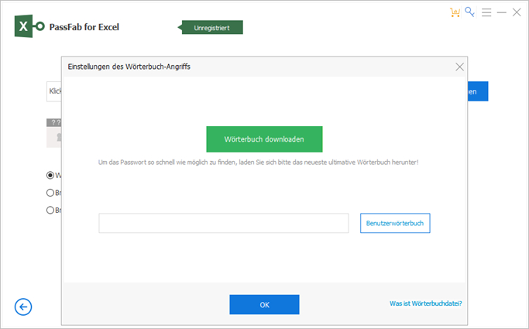Image resolution: width=529 pixels, height=329 pixels.
Task: Click the partially hidden file path field
Action: point(54,91)
